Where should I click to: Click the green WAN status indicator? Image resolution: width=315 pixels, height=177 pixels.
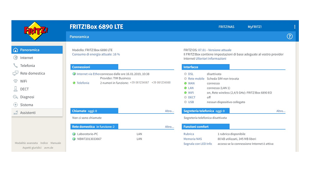click(185, 83)
